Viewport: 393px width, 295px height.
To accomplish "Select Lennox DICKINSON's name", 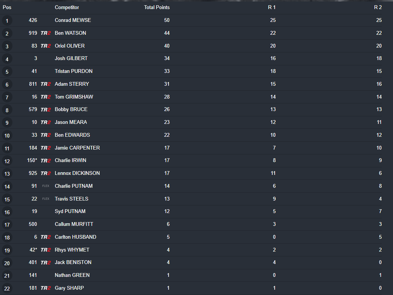I will [x=77, y=173].
